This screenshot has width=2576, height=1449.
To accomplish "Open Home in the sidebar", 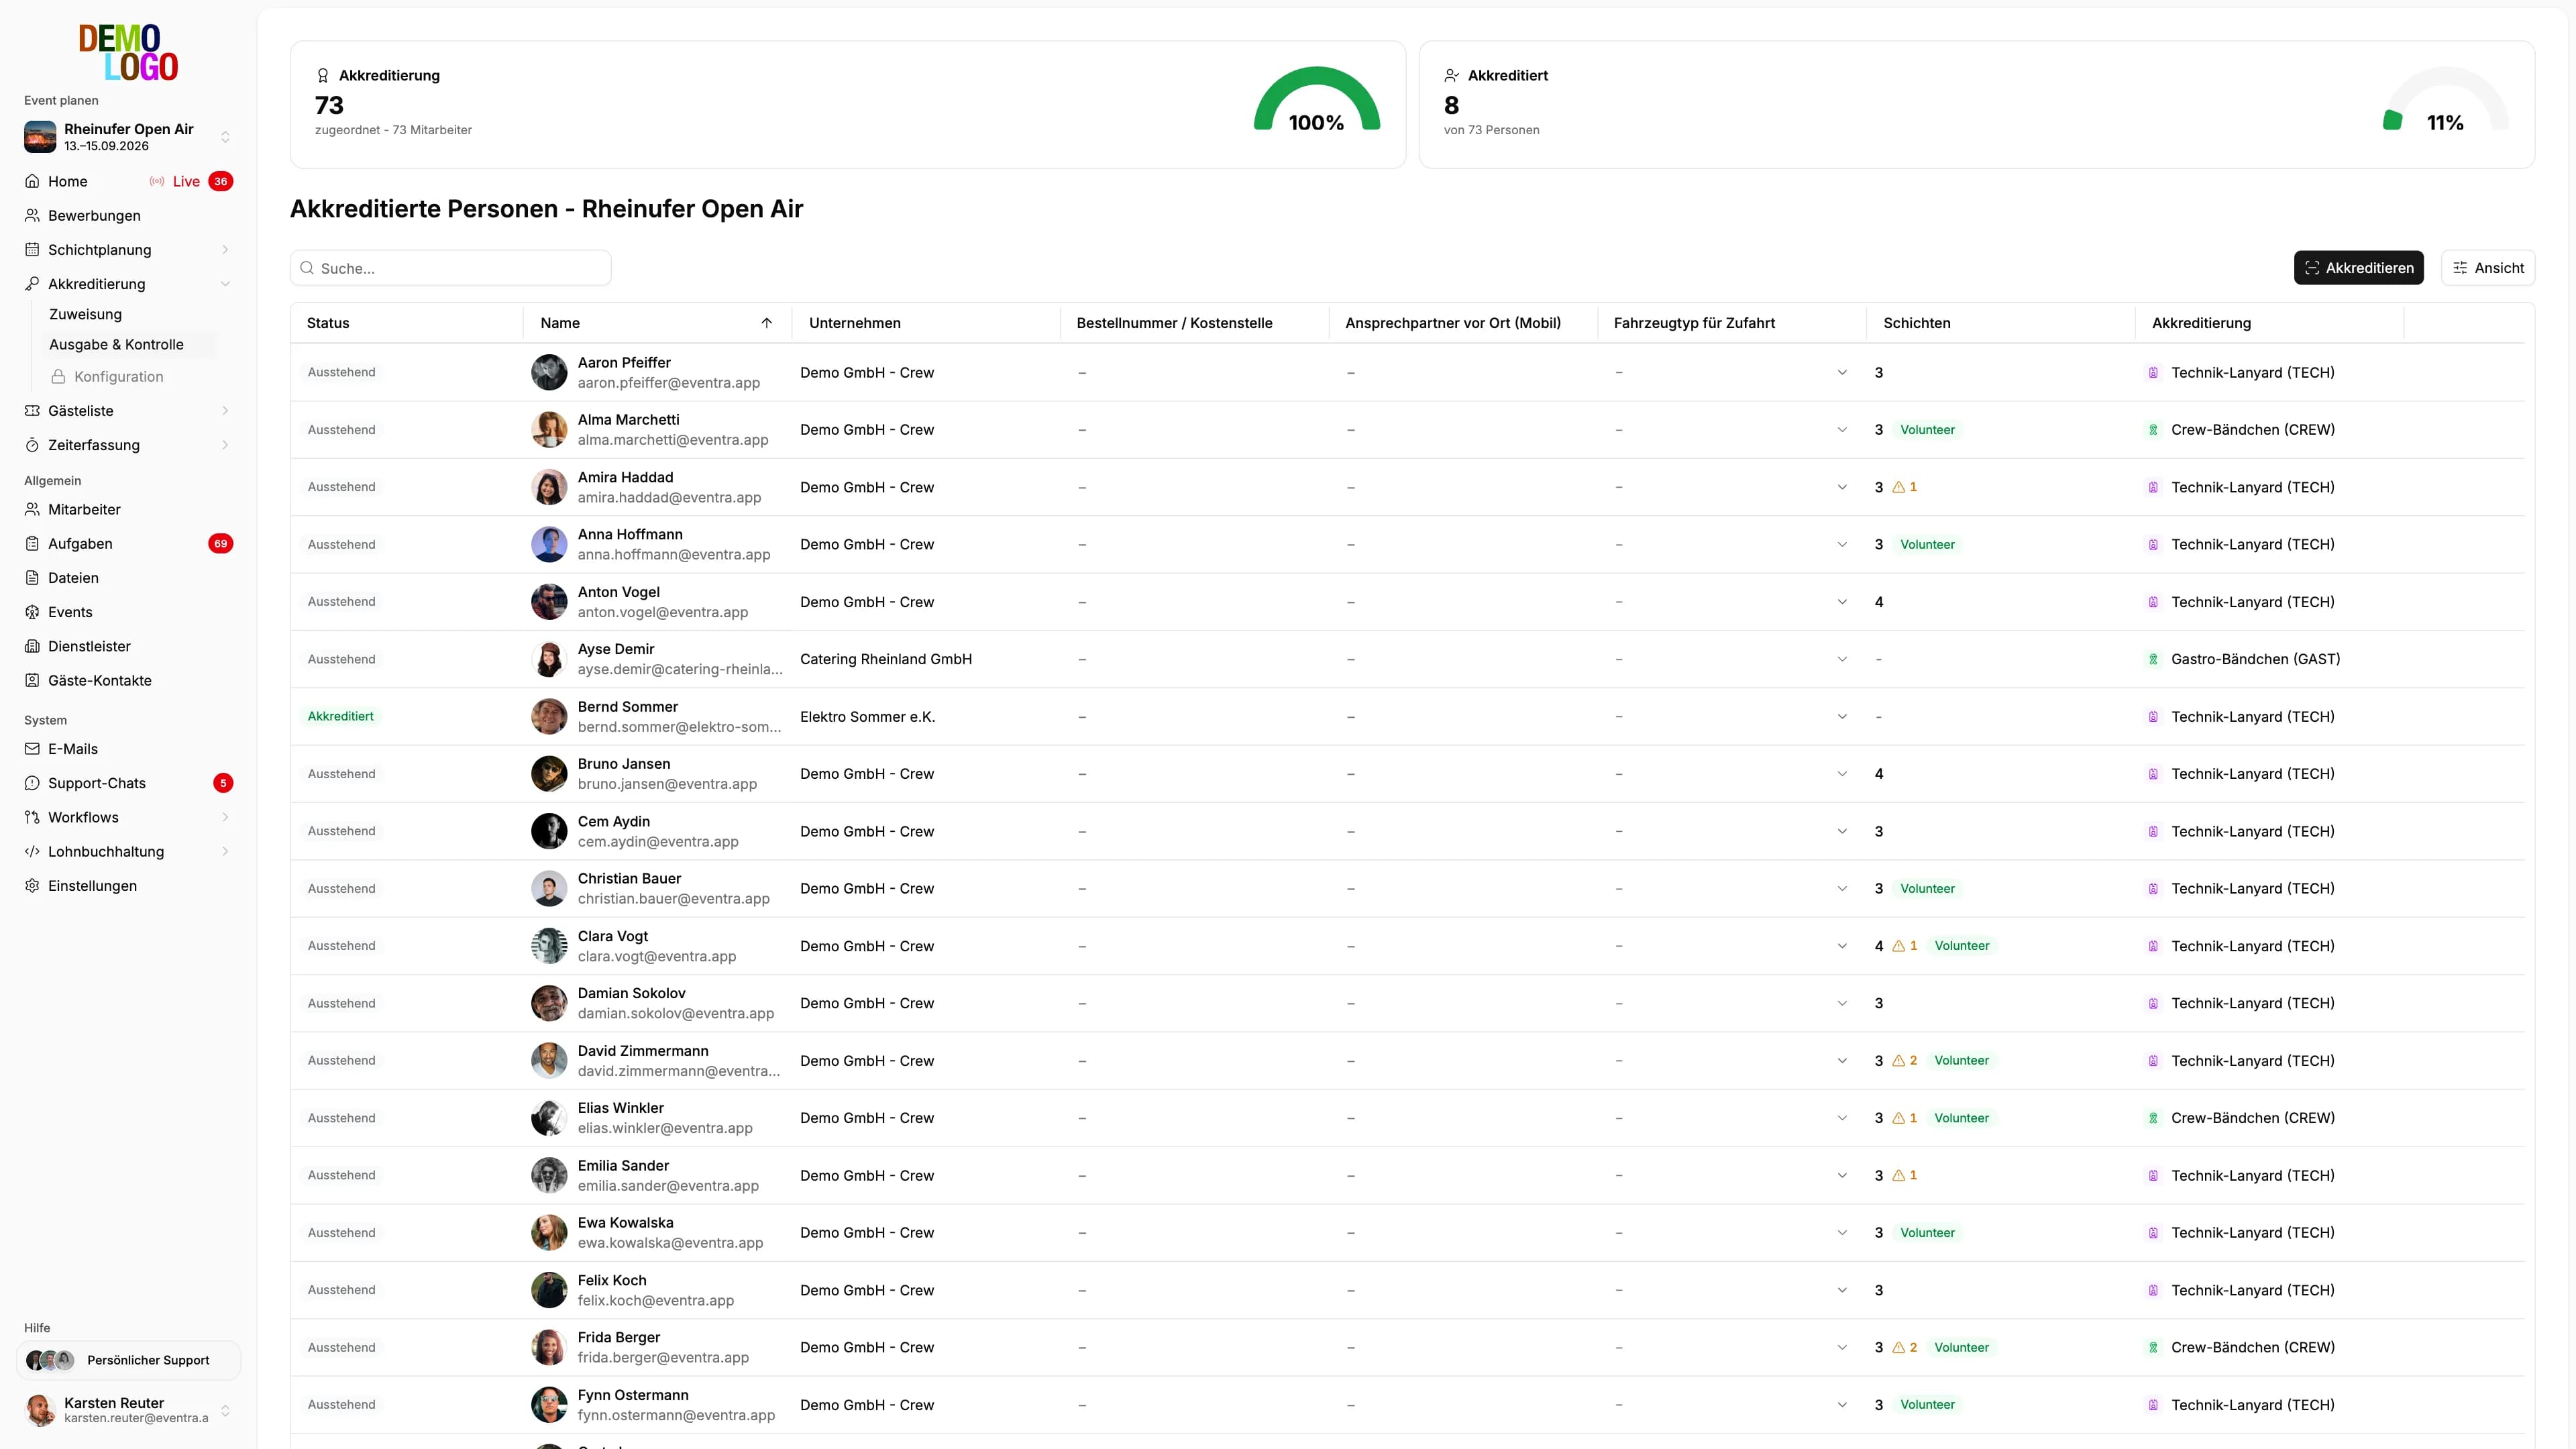I will [68, 181].
